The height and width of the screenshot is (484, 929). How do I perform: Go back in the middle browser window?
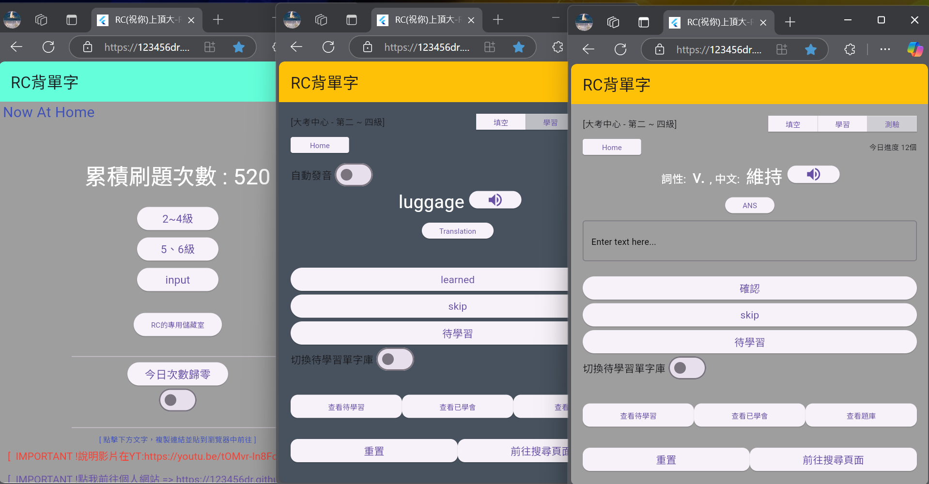[x=296, y=47]
